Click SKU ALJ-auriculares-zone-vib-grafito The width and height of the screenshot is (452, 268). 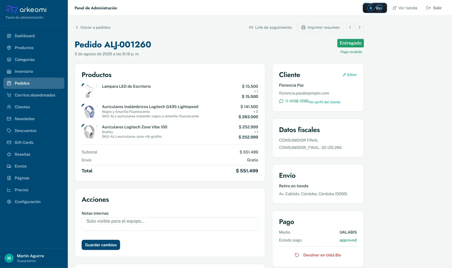point(132,137)
